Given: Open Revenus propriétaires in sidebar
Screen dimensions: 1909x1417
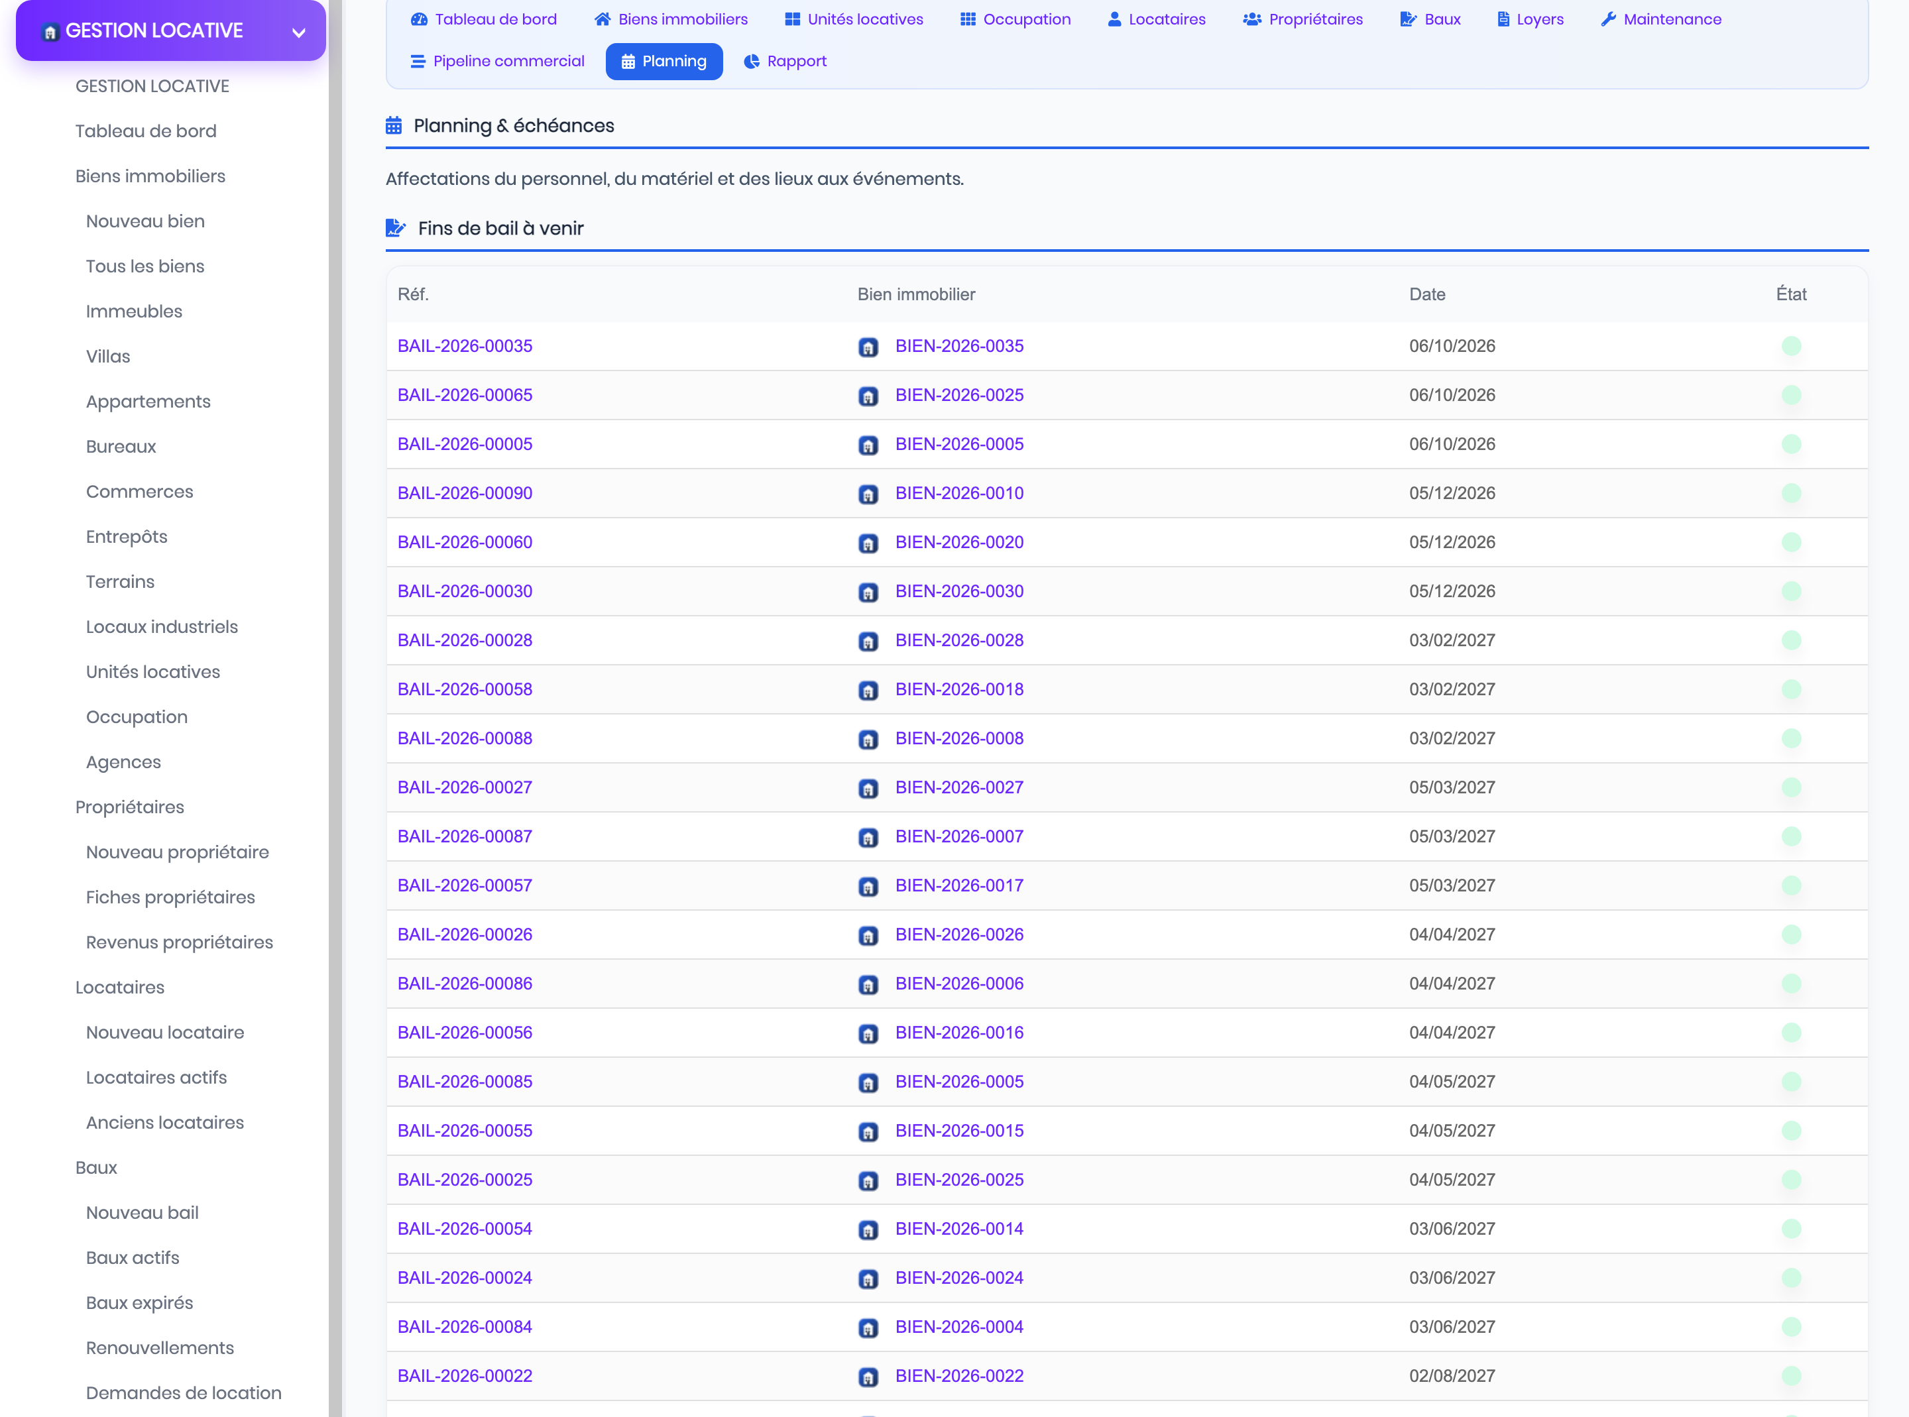Looking at the screenshot, I should [x=179, y=942].
